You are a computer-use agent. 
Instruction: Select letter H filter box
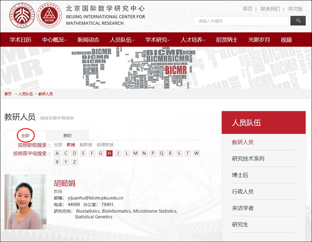tap(109, 153)
